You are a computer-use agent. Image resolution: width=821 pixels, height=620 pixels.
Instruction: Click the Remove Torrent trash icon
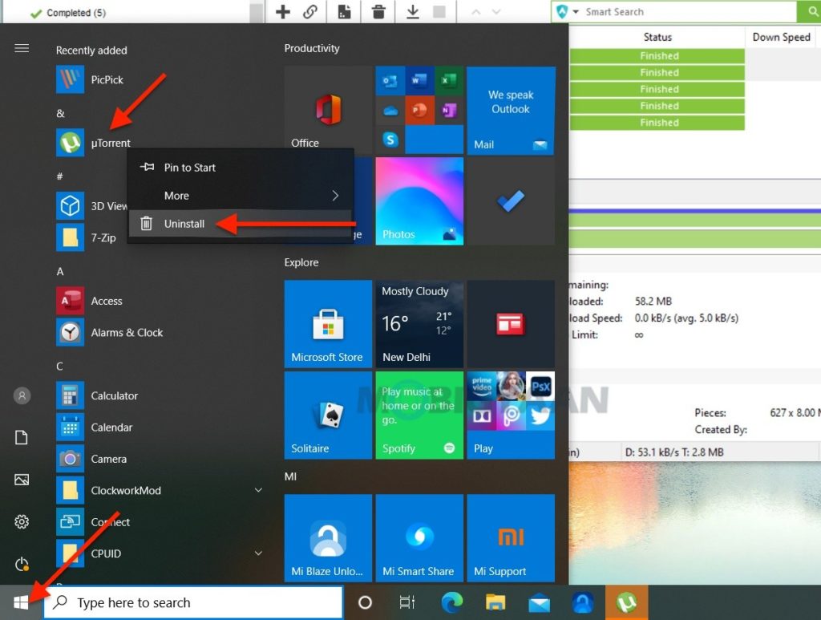[378, 11]
